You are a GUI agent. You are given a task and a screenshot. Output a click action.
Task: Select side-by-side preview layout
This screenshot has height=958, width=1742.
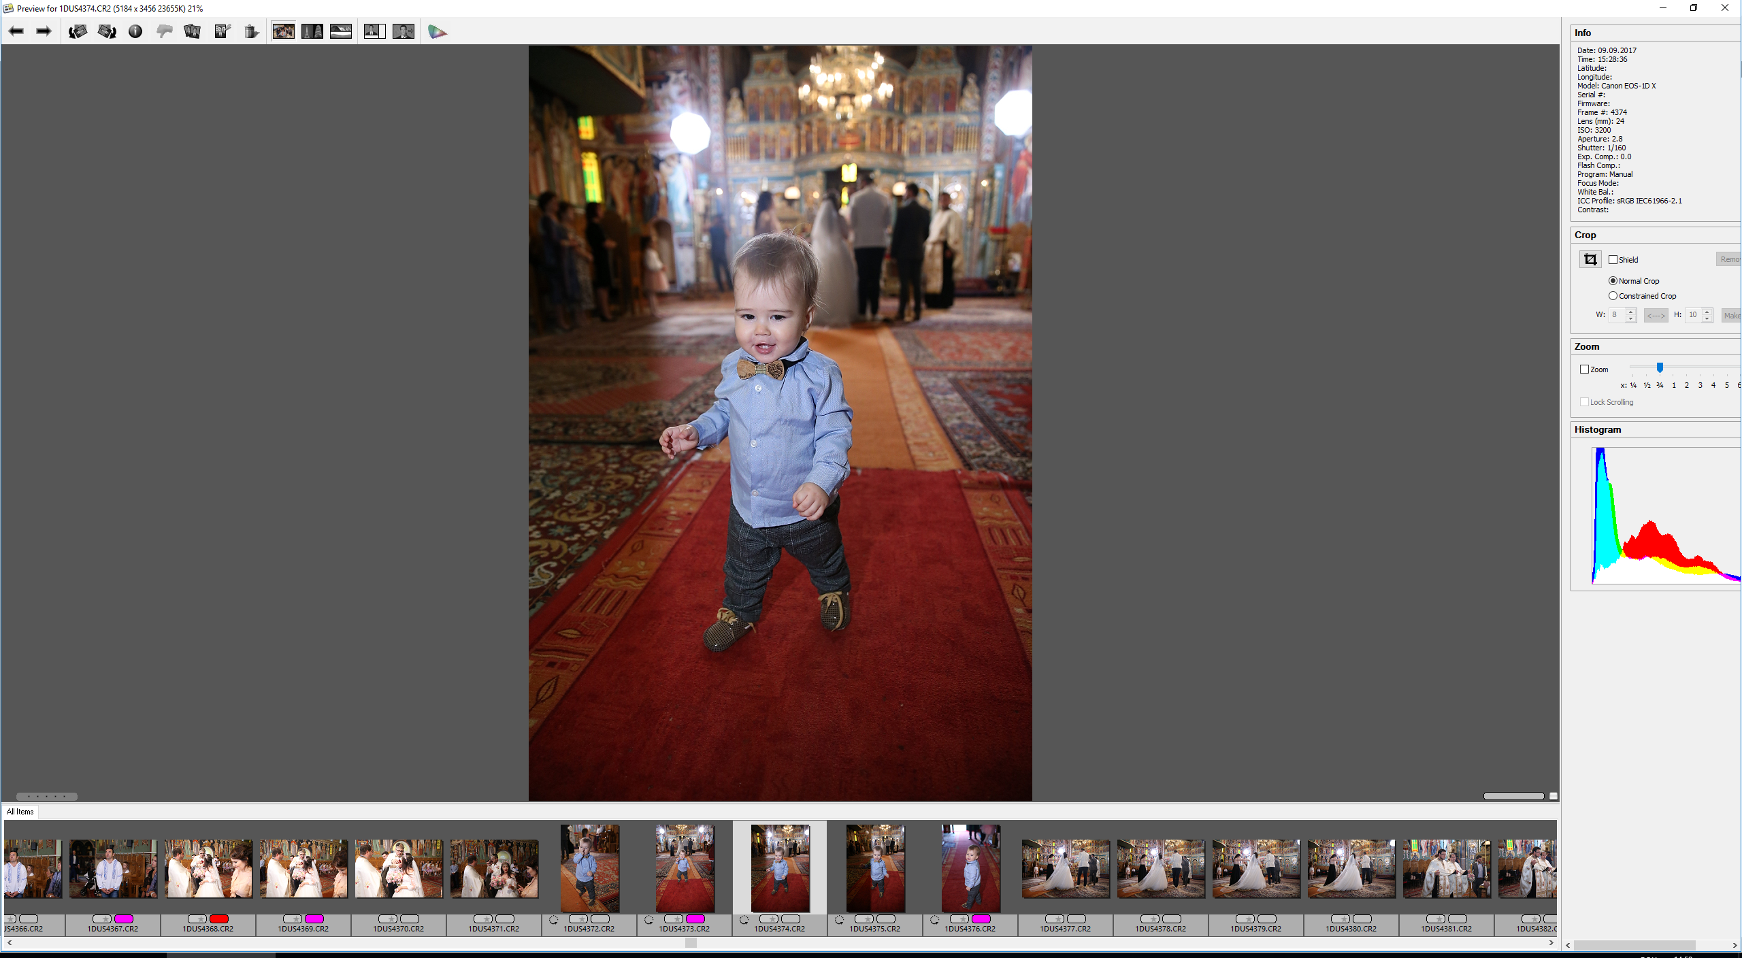click(x=312, y=31)
